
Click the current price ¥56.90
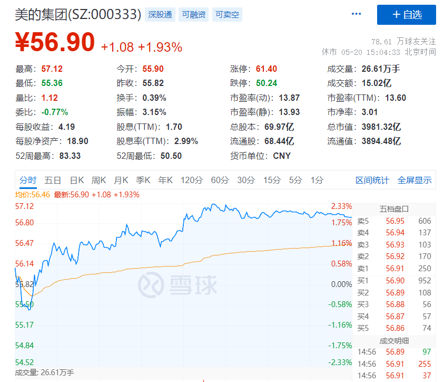pyautogui.click(x=55, y=42)
